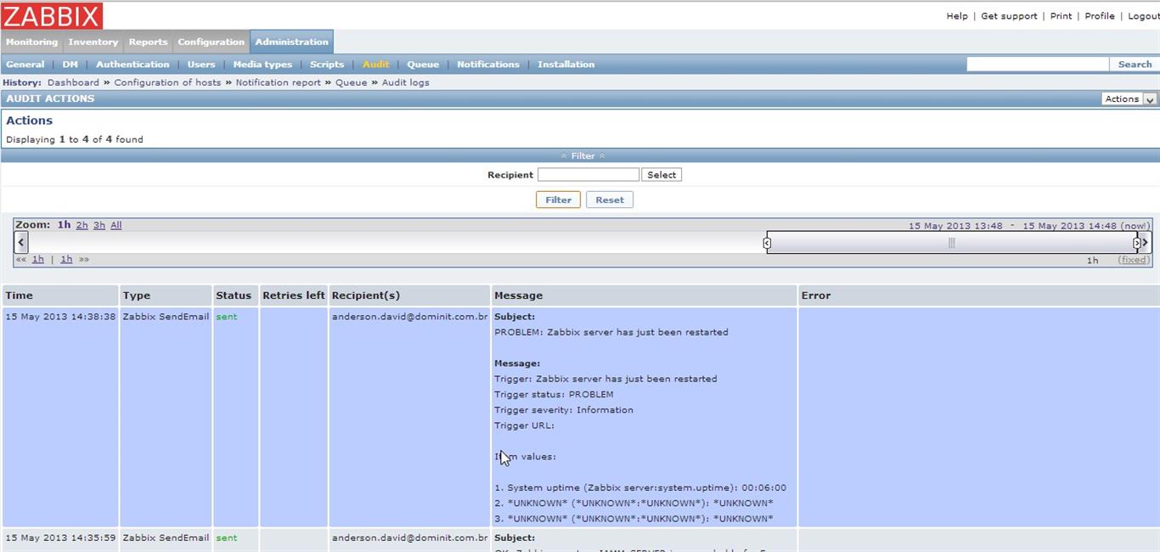The height and width of the screenshot is (552, 1160).
Task: Move forward 1h with »» link
Action: [66, 259]
